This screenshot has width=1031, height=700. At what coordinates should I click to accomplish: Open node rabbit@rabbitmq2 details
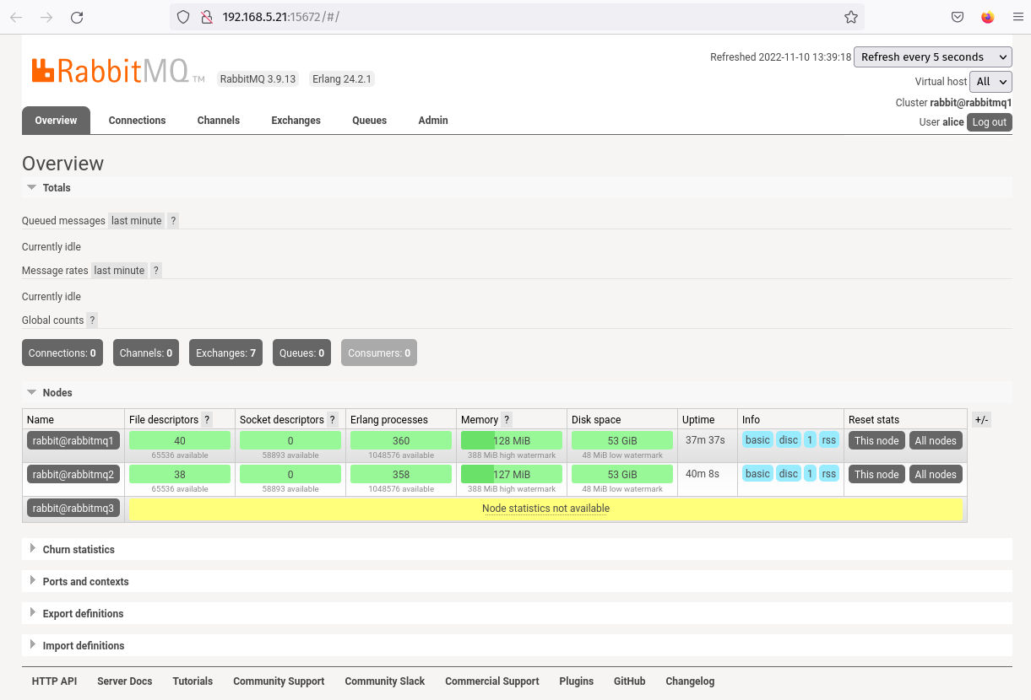pyautogui.click(x=73, y=474)
